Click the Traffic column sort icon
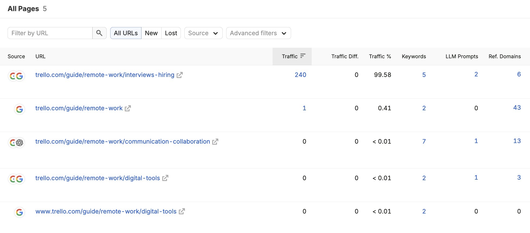This screenshot has width=530, height=233. point(303,56)
